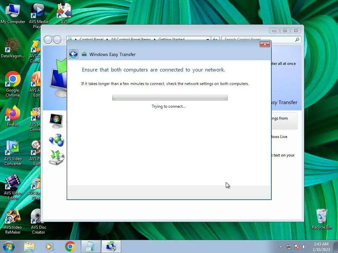Image resolution: width=338 pixels, height=253 pixels.
Task: Click the Search Control Panel field
Action: (x=258, y=40)
